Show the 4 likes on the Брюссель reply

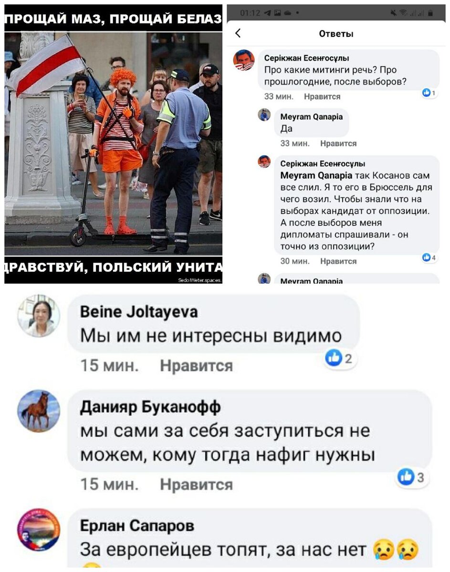(x=429, y=258)
